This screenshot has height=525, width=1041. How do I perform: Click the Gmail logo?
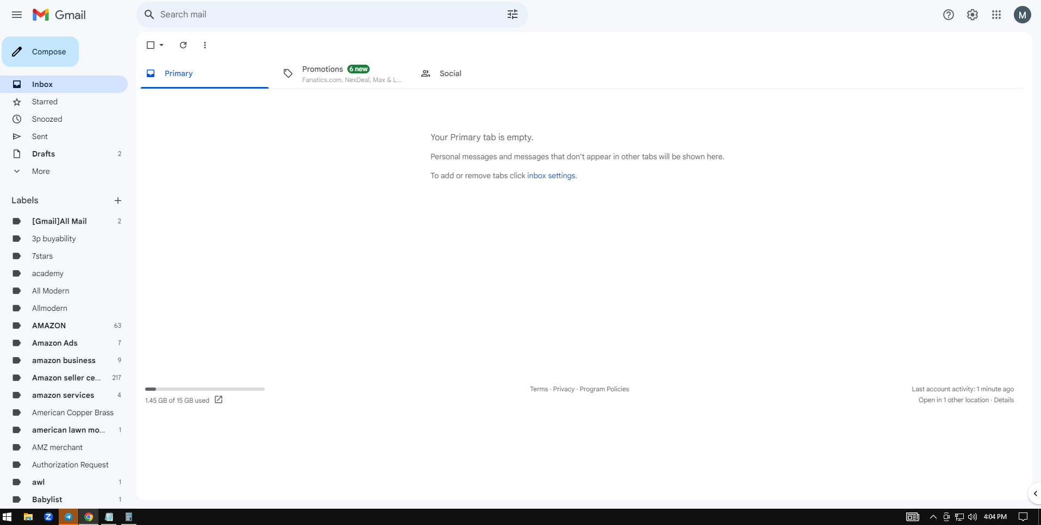[x=59, y=15]
